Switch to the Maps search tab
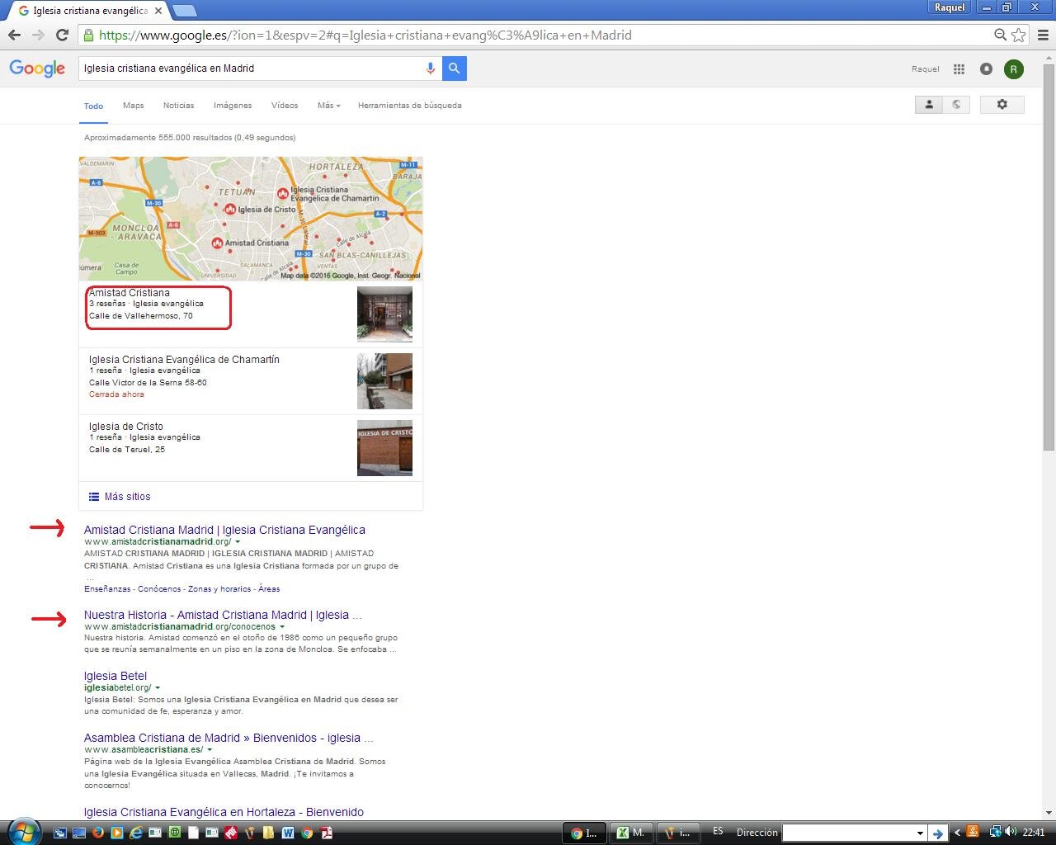 coord(133,106)
